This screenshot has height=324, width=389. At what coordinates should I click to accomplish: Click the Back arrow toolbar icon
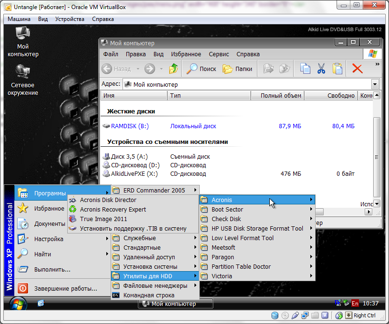(107, 69)
